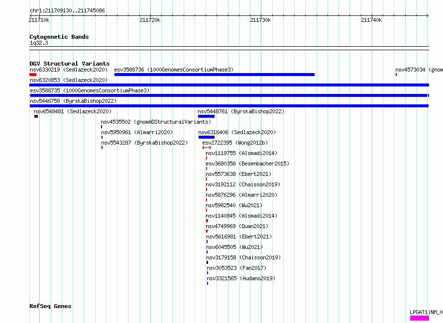443x323 pixels.
Task: Click the 1q32.3 band label
Action: pyautogui.click(x=39, y=43)
